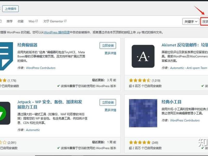The height and width of the screenshot is (156, 208).
Task: Click the Akismet star rating
Action: coord(140,80)
